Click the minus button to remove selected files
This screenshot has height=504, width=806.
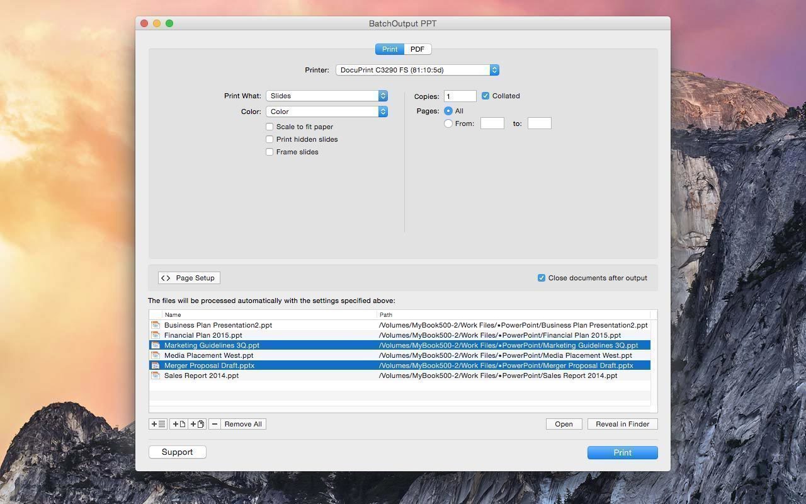[x=215, y=424]
